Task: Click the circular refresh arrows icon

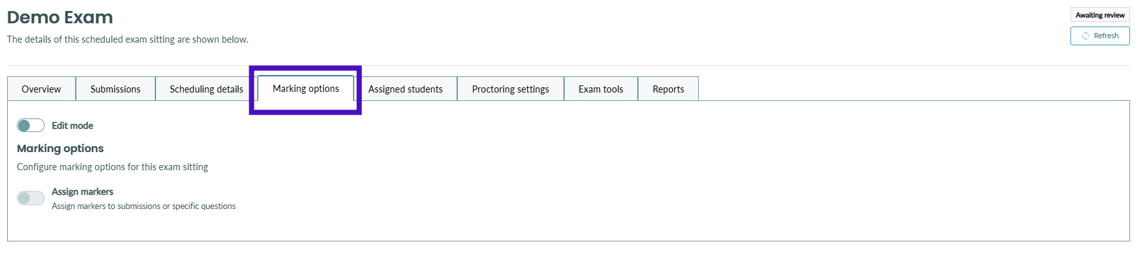Action: pos(1085,36)
